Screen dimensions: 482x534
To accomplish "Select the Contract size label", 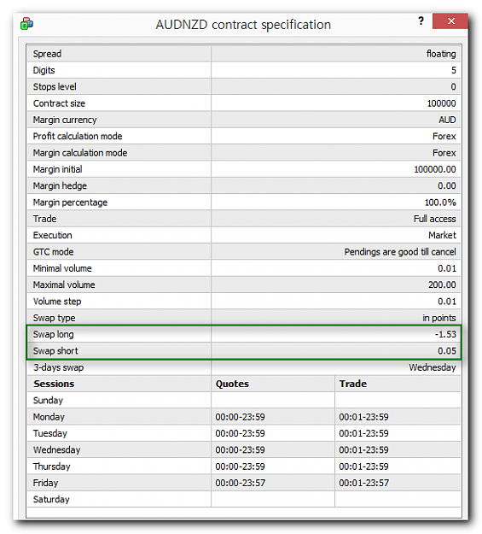I will tap(59, 103).
